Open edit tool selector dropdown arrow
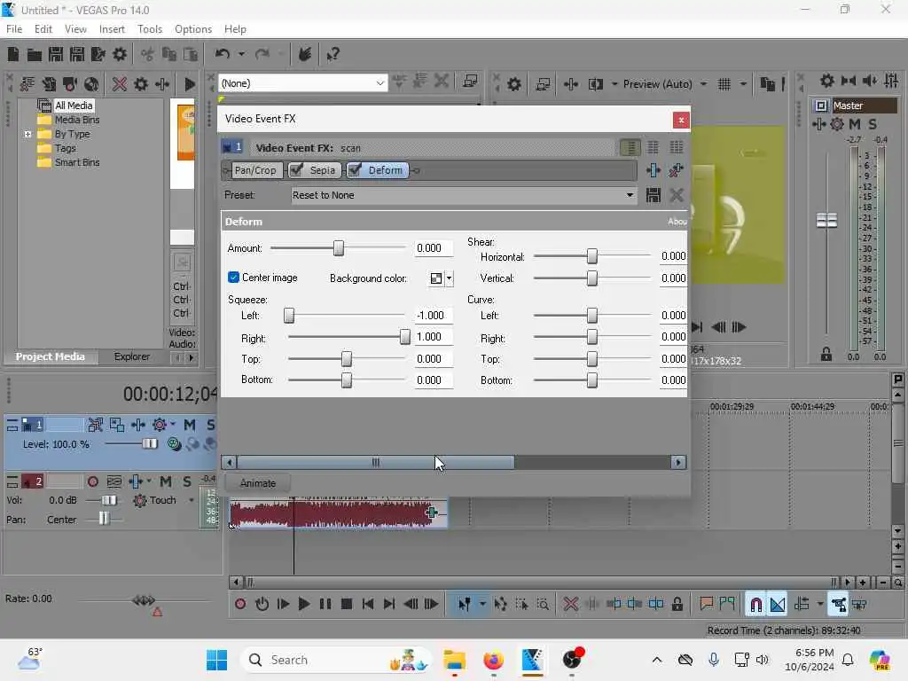Image resolution: width=908 pixels, height=681 pixels. [x=482, y=604]
